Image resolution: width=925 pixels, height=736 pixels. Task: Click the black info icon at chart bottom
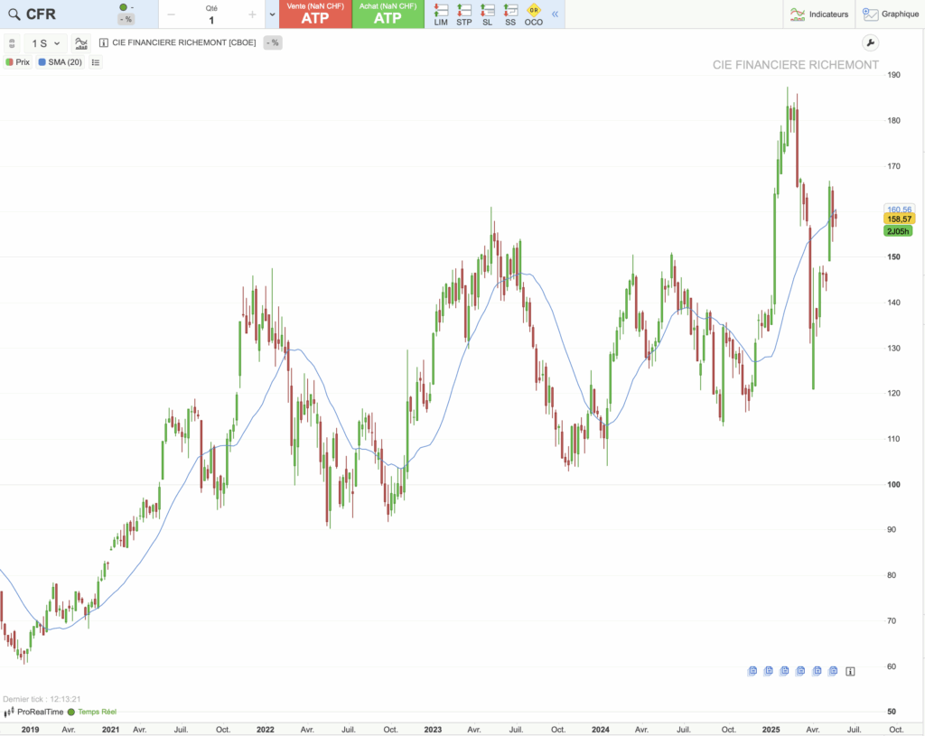pyautogui.click(x=850, y=671)
